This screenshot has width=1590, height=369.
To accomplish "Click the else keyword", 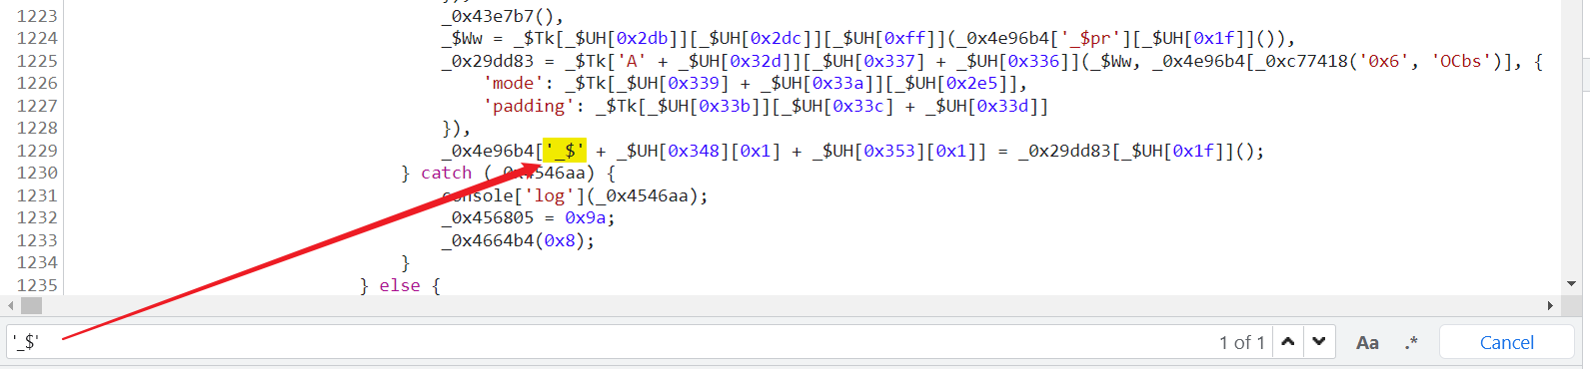I will point(400,285).
